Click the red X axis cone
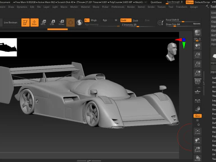This screenshot has height=162, width=216. pyautogui.click(x=178, y=40)
